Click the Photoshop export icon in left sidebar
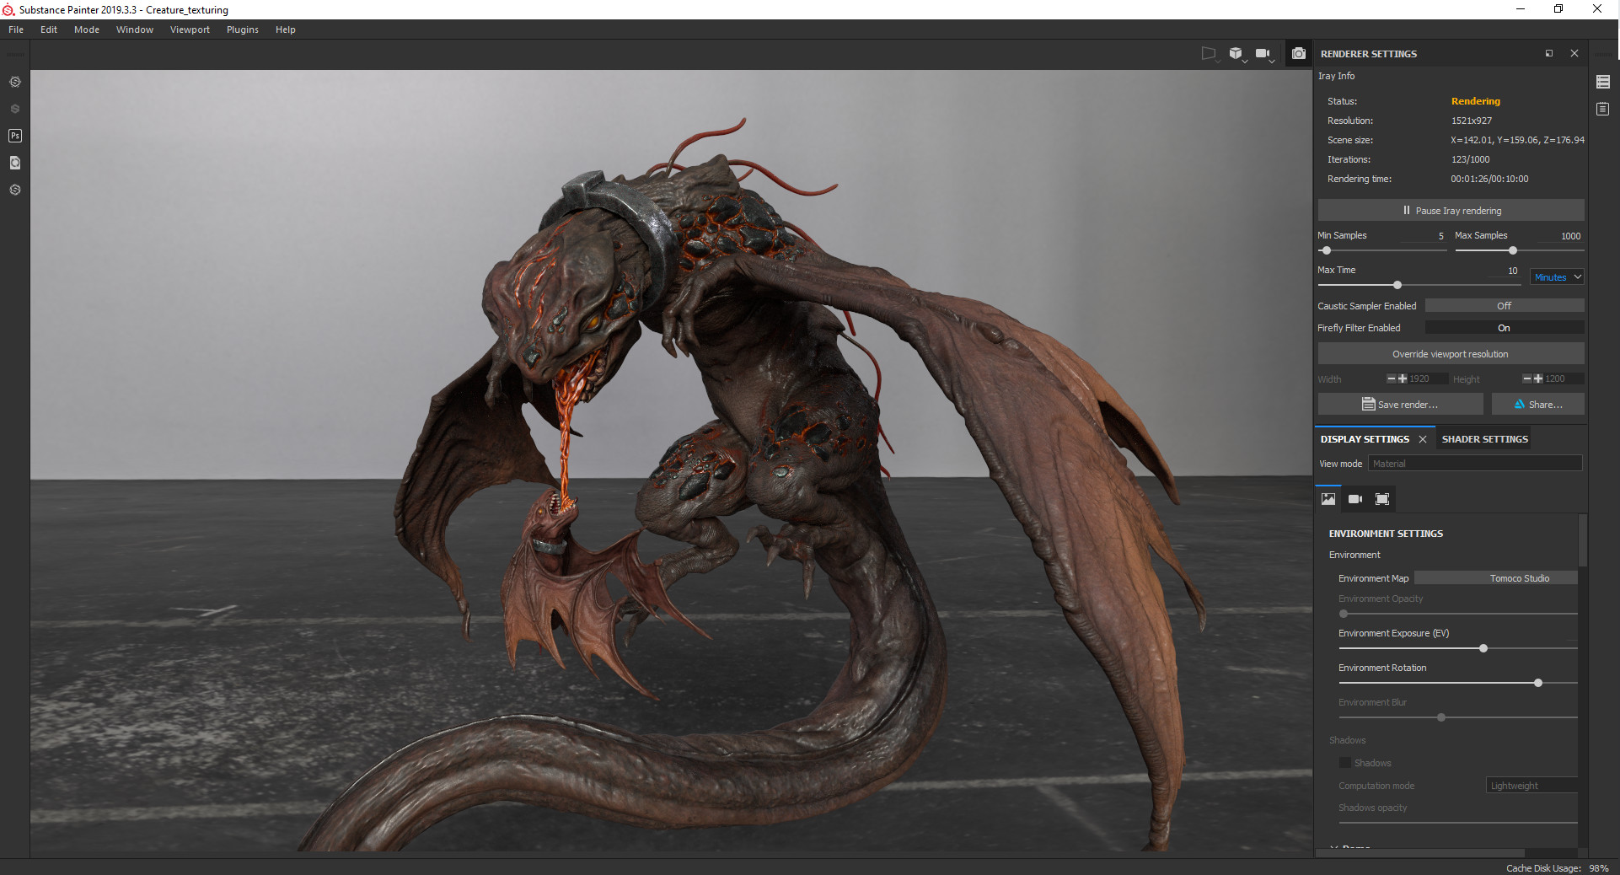 click(15, 136)
